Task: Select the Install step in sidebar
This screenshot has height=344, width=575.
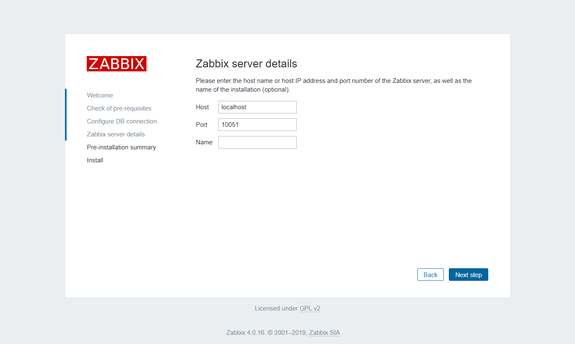Action: (x=95, y=160)
